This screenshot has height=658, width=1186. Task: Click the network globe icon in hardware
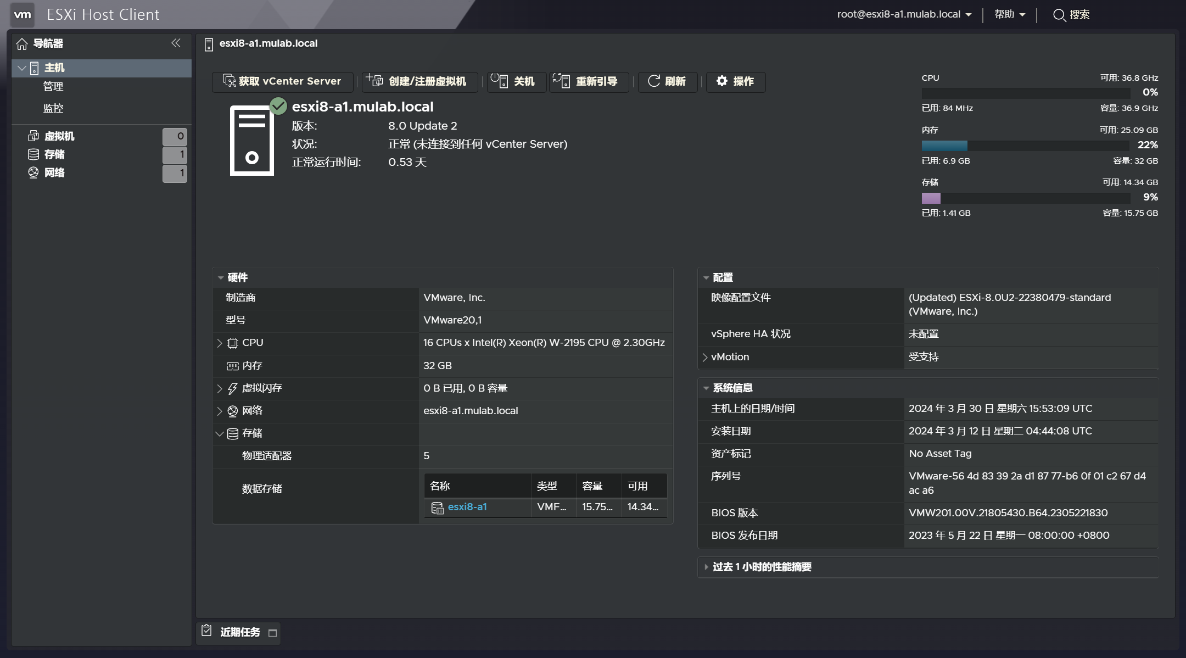coord(233,411)
